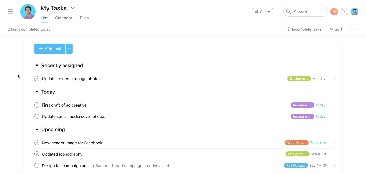Click the Tomorrow due date
This screenshot has width=366, height=174.
tap(318, 143)
